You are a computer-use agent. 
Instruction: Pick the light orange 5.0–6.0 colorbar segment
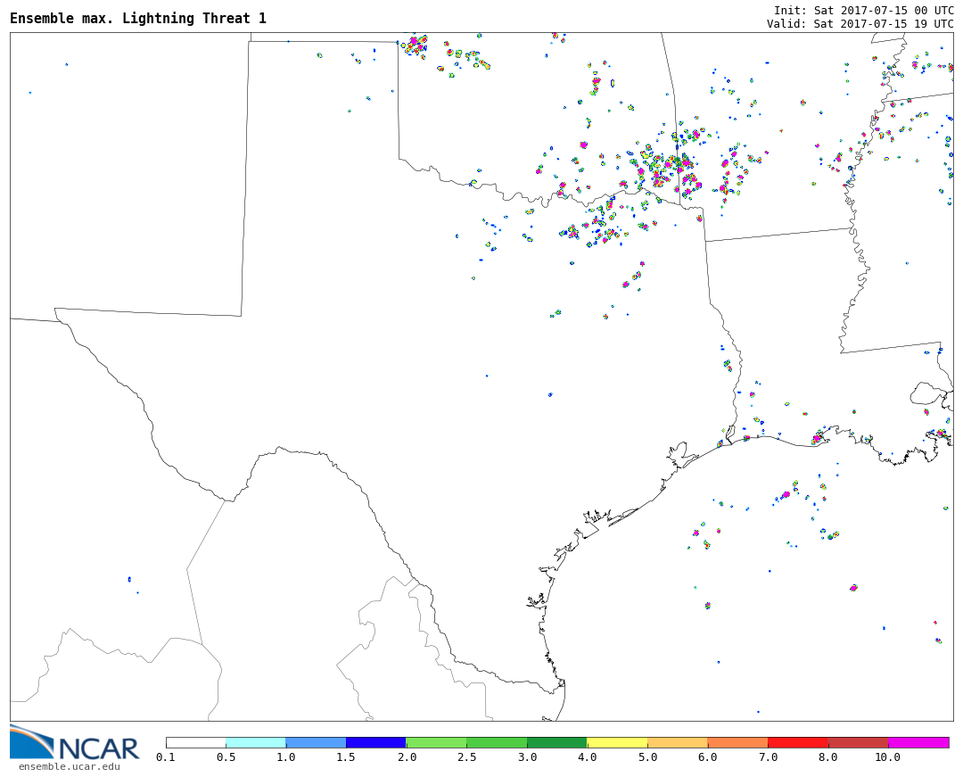[x=678, y=742]
